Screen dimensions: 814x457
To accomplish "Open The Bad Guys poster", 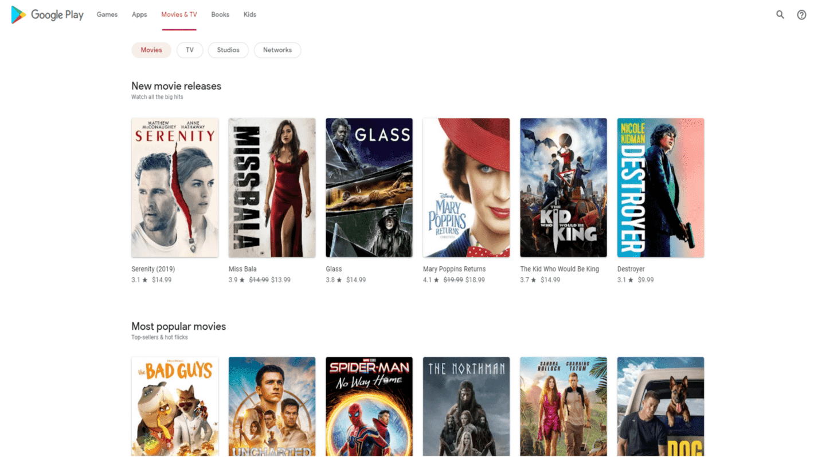I will coord(175,407).
